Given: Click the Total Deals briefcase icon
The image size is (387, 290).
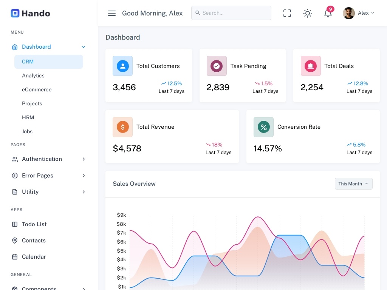Looking at the screenshot, I should (311, 66).
